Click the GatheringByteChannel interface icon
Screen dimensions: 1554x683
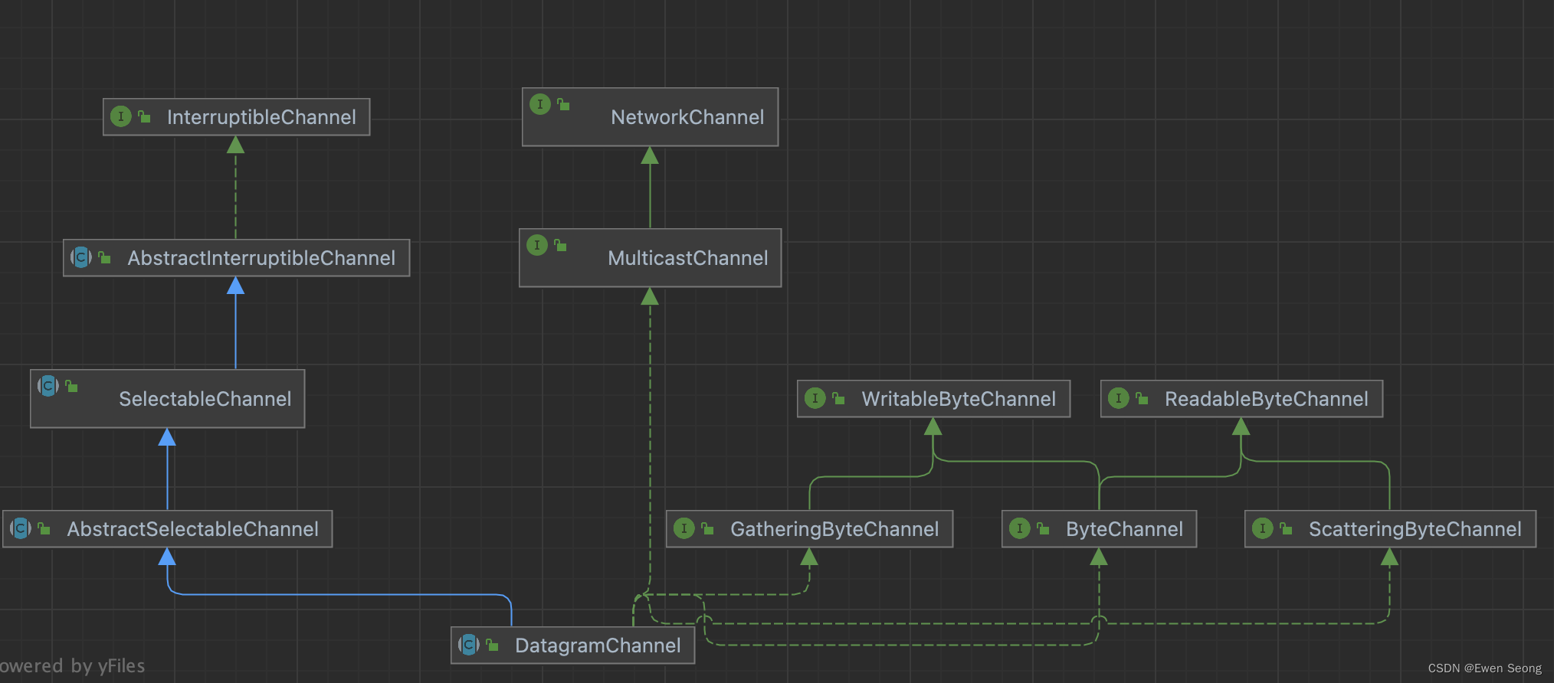pyautogui.click(x=684, y=528)
